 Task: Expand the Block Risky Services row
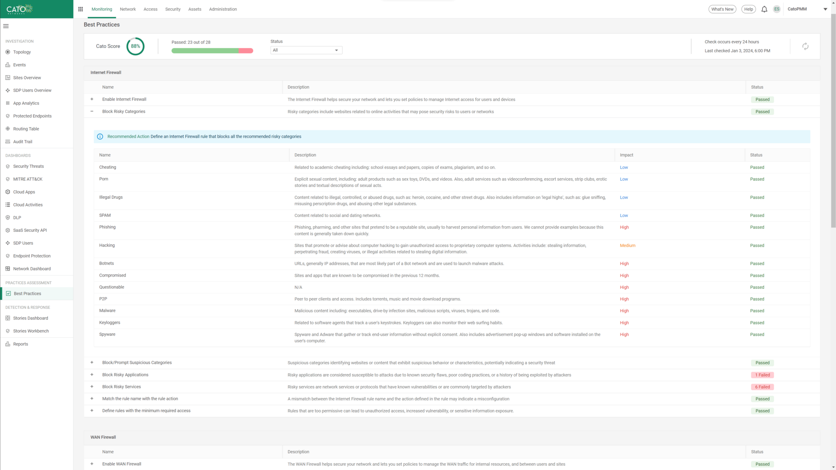92,386
